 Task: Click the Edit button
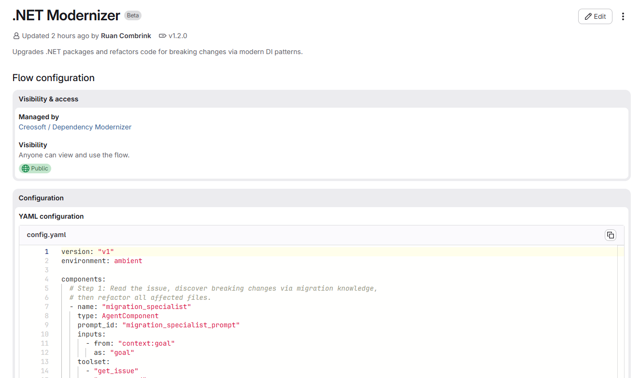pos(595,16)
